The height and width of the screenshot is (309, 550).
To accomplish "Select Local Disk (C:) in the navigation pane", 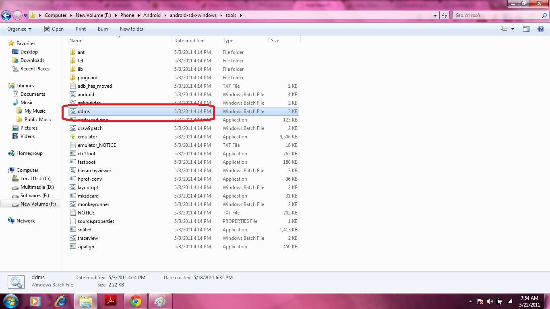I will [35, 179].
